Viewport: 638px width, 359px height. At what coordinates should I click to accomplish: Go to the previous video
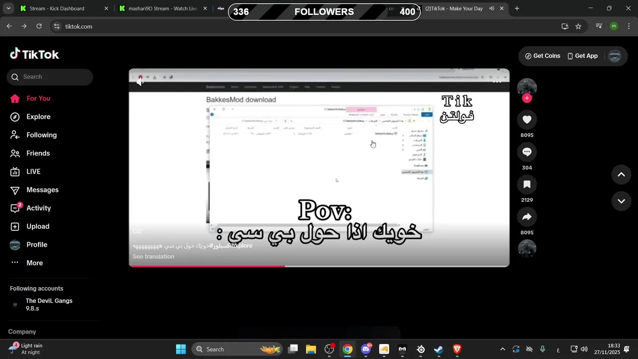pos(621,175)
